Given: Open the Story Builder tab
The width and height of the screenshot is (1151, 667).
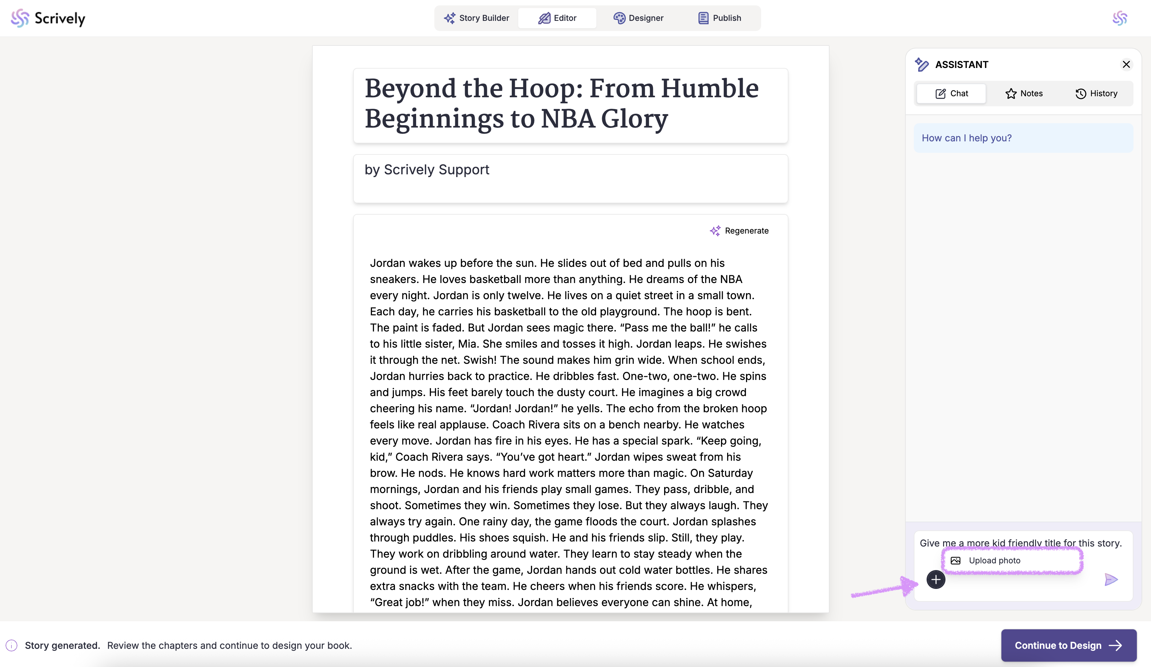Looking at the screenshot, I should (476, 18).
